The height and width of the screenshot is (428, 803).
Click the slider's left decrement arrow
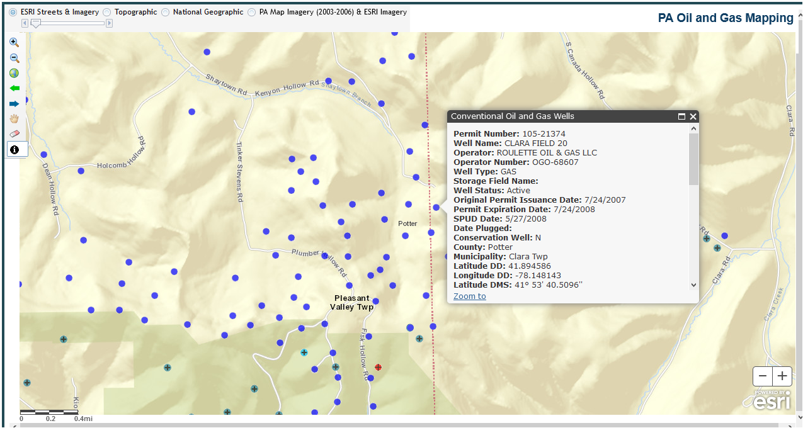pyautogui.click(x=25, y=23)
